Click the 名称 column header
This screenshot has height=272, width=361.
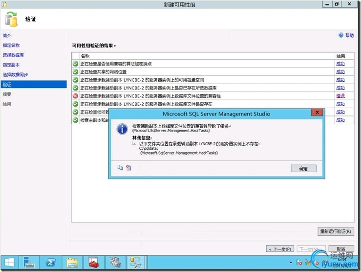(207, 56)
